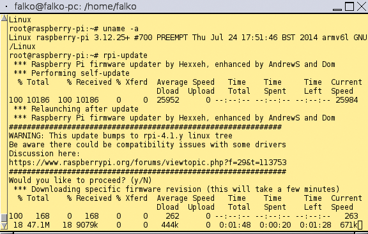Click the window menu dot in the title bar
Screen dimensions: 368x234
6,6
